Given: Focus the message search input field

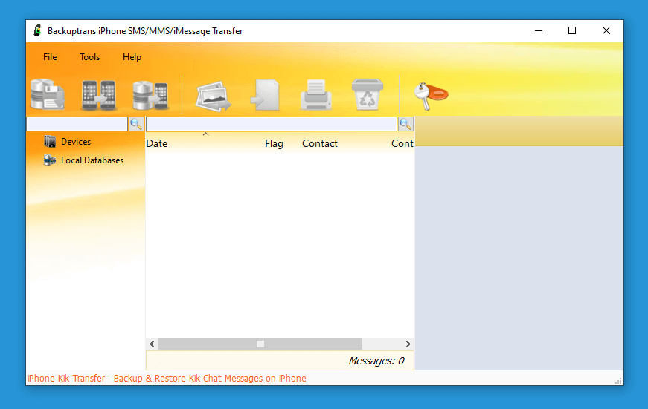Looking at the screenshot, I should pyautogui.click(x=272, y=124).
